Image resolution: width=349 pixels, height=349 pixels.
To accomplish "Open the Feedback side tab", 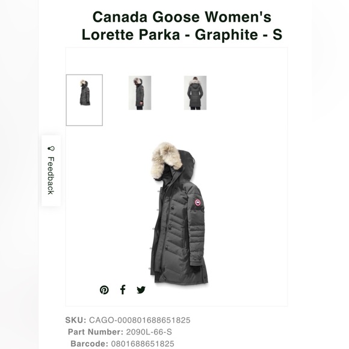I will click(x=51, y=171).
